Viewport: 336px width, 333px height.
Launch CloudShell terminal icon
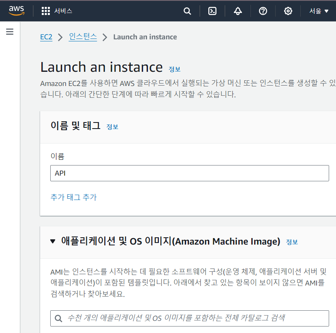(212, 11)
